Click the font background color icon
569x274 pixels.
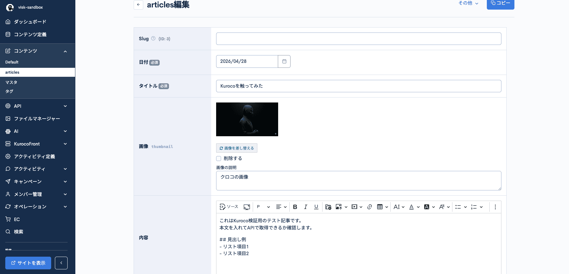[x=427, y=207]
